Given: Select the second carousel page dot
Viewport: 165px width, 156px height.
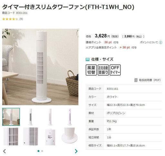Looking at the screenshot, I should coord(42,151).
